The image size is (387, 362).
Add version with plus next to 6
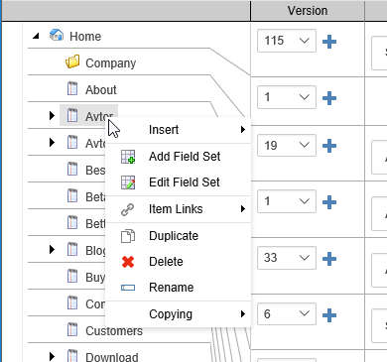[x=329, y=315]
